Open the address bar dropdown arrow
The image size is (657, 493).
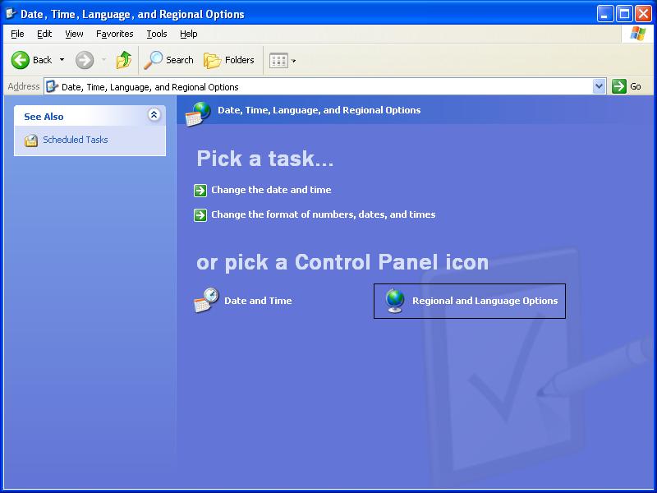point(600,85)
